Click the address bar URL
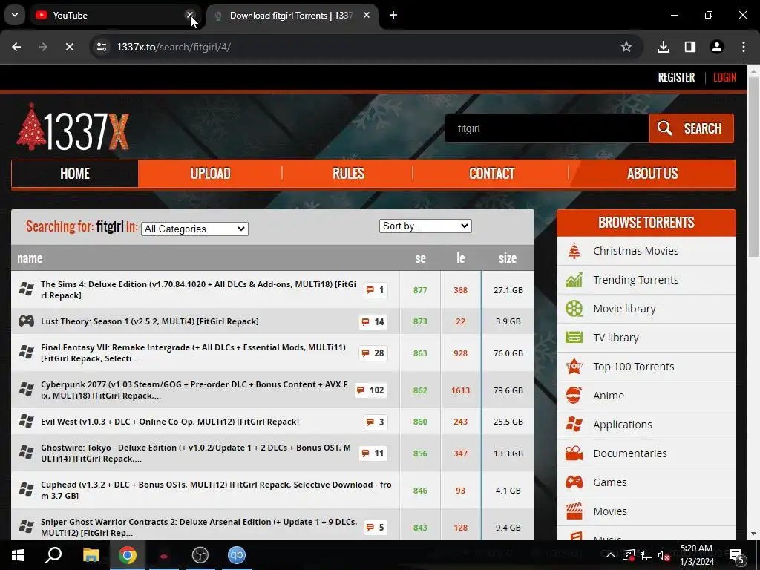The image size is (760, 570). click(173, 47)
